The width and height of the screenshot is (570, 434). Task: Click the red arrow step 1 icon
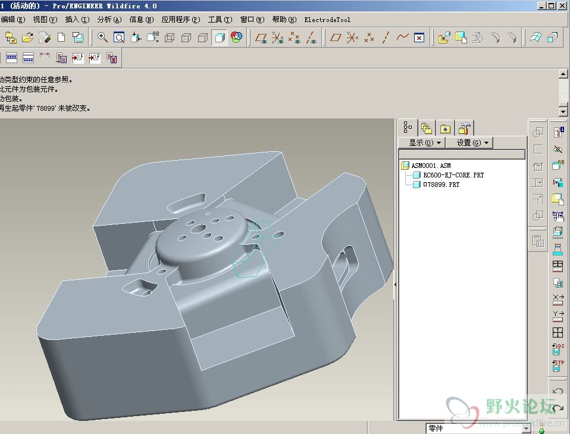[78, 58]
